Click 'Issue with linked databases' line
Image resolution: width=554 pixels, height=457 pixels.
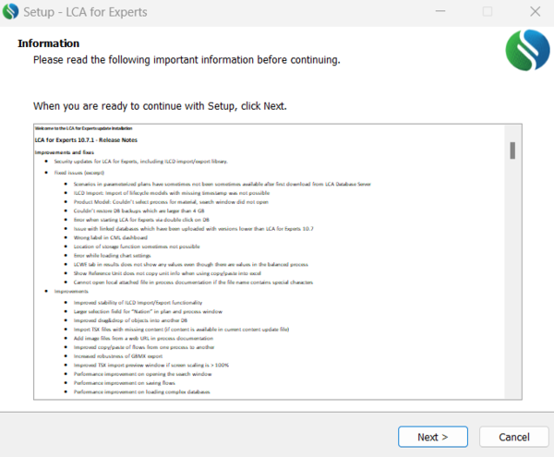[193, 229]
